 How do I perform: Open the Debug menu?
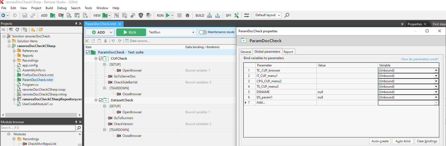pos(62,8)
